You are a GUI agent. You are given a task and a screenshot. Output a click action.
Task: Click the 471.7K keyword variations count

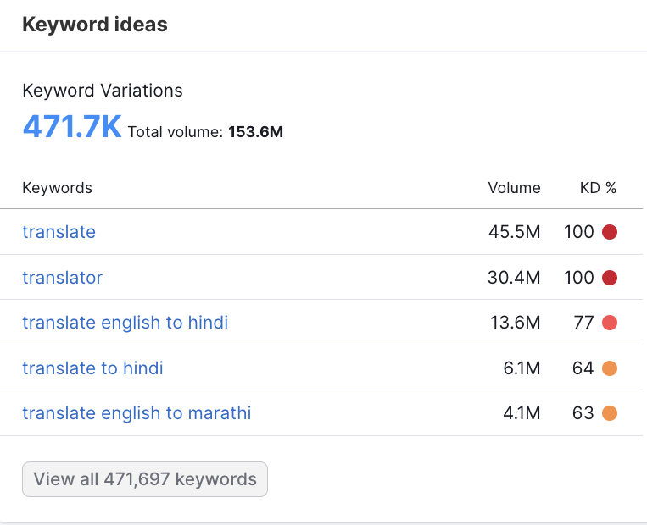click(x=72, y=126)
